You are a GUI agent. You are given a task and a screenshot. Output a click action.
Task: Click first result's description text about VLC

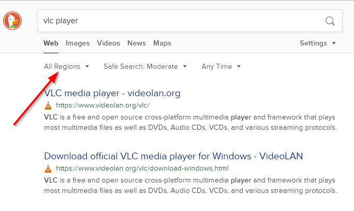(x=190, y=123)
